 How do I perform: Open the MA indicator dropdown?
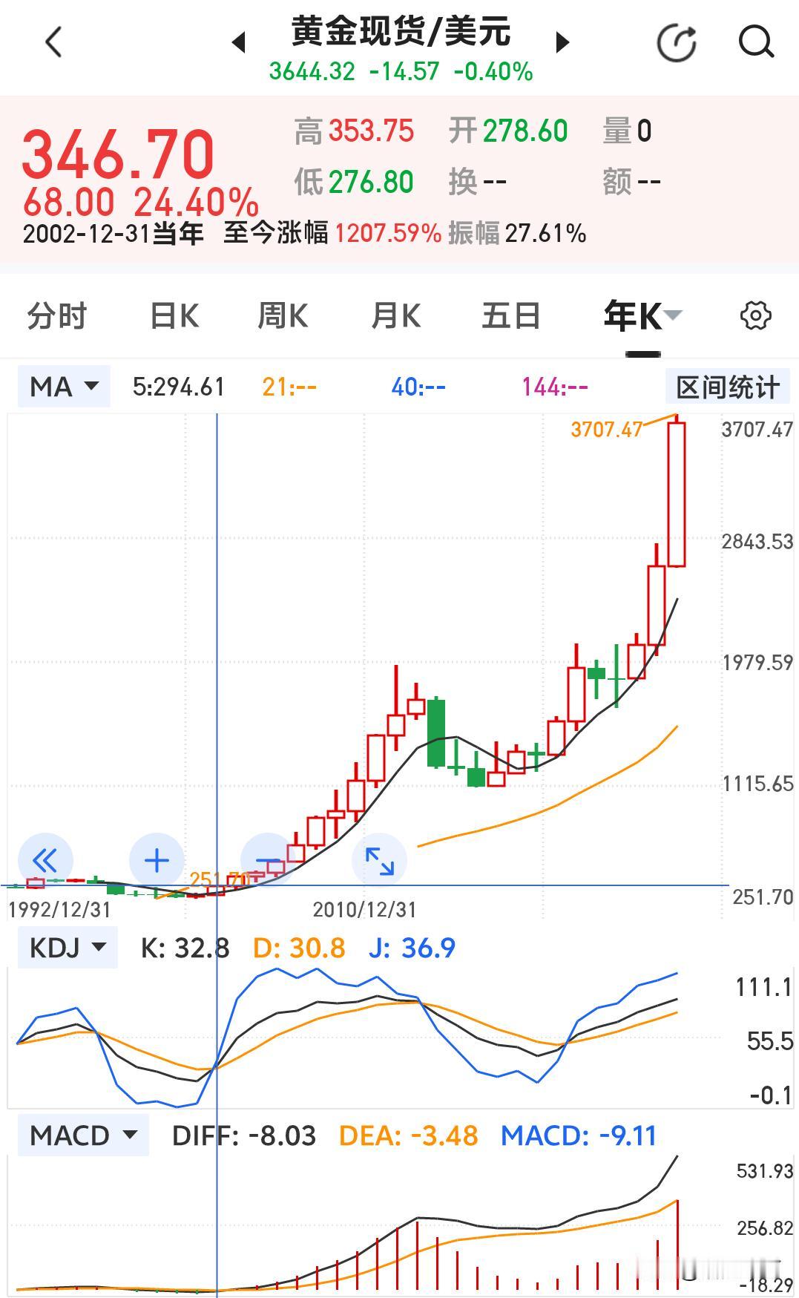click(64, 387)
